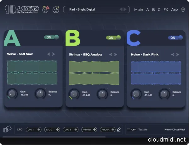Click the Strings - ESQ Analog title text
The height and width of the screenshot is (145, 189).
tap(85, 54)
